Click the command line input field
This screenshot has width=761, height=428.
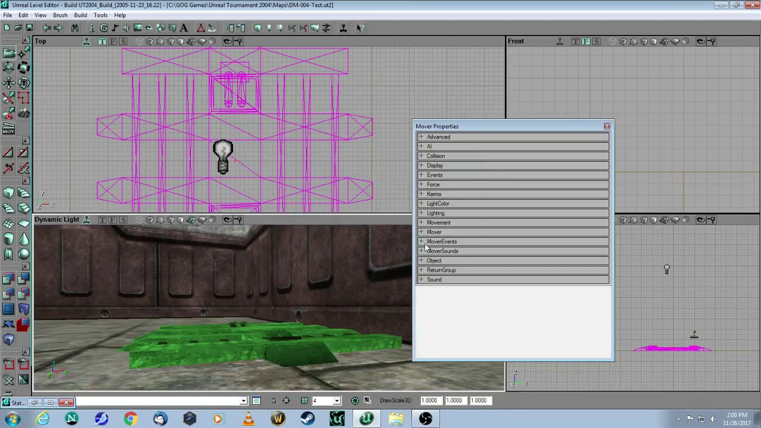[x=158, y=400]
